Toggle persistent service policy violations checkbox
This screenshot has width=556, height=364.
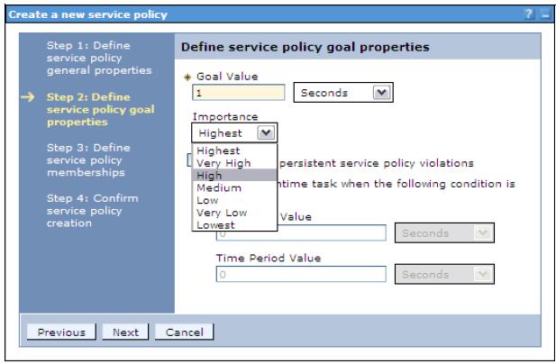coord(189,159)
